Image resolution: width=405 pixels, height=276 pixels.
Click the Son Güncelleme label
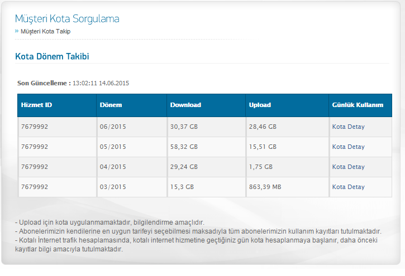pos(44,83)
